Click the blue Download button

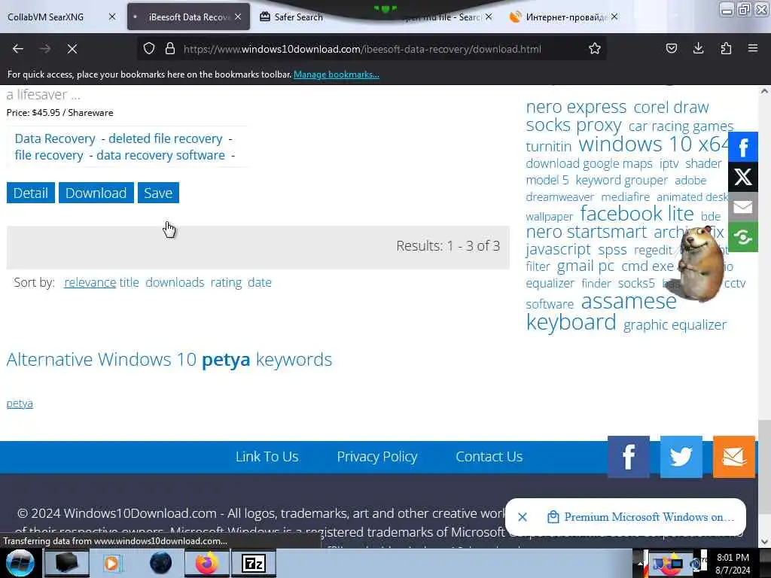(x=96, y=193)
